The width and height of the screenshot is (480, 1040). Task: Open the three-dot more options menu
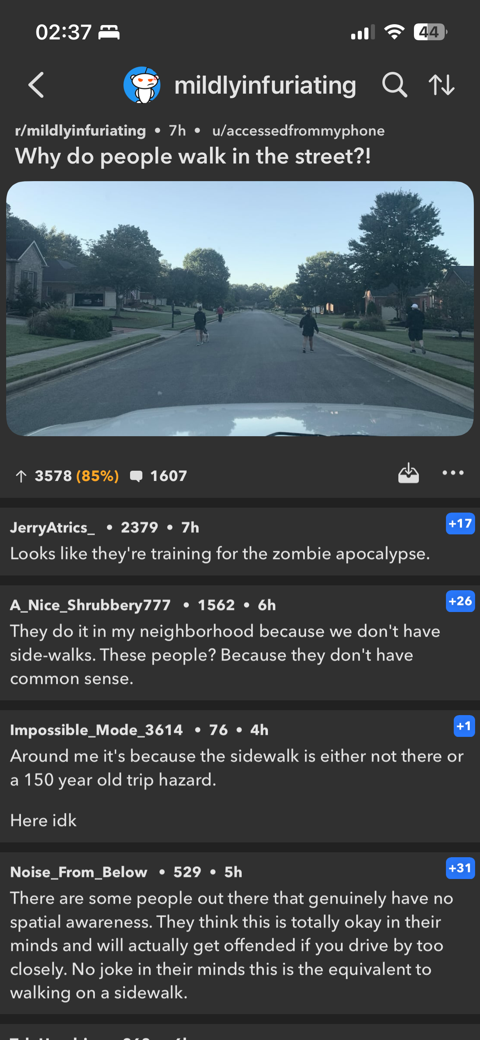tap(453, 473)
